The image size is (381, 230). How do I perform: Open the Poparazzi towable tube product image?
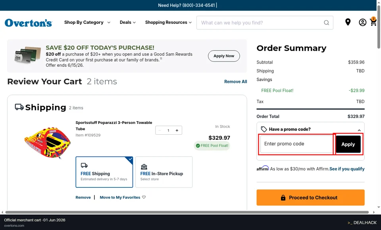tap(47, 143)
